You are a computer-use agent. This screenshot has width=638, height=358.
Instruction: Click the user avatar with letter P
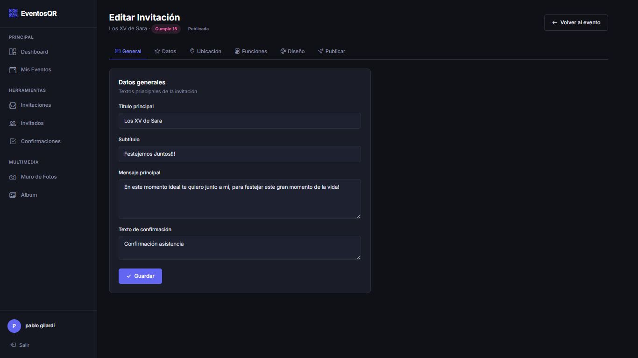point(14,326)
